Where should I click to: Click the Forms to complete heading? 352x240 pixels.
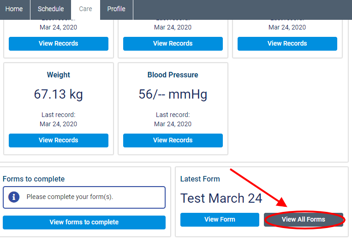pos(34,179)
